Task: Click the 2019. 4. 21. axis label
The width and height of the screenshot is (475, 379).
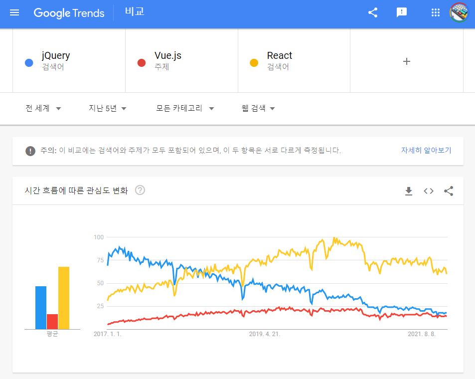Action: pos(265,334)
